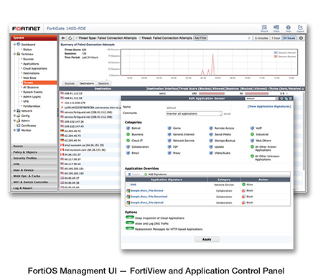Click the Name field showing default
323x280 pixels.
click(199, 108)
